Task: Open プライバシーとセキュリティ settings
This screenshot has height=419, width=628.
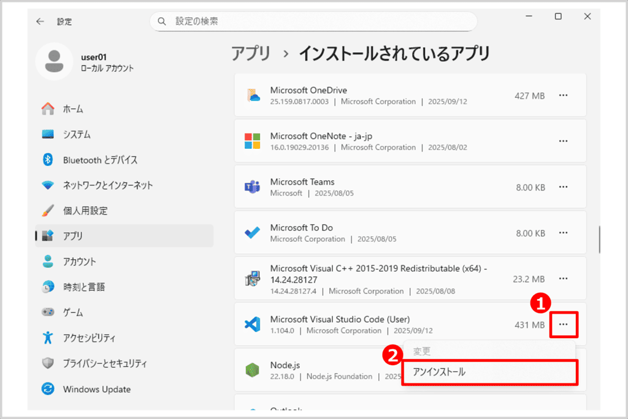Action: click(x=124, y=363)
